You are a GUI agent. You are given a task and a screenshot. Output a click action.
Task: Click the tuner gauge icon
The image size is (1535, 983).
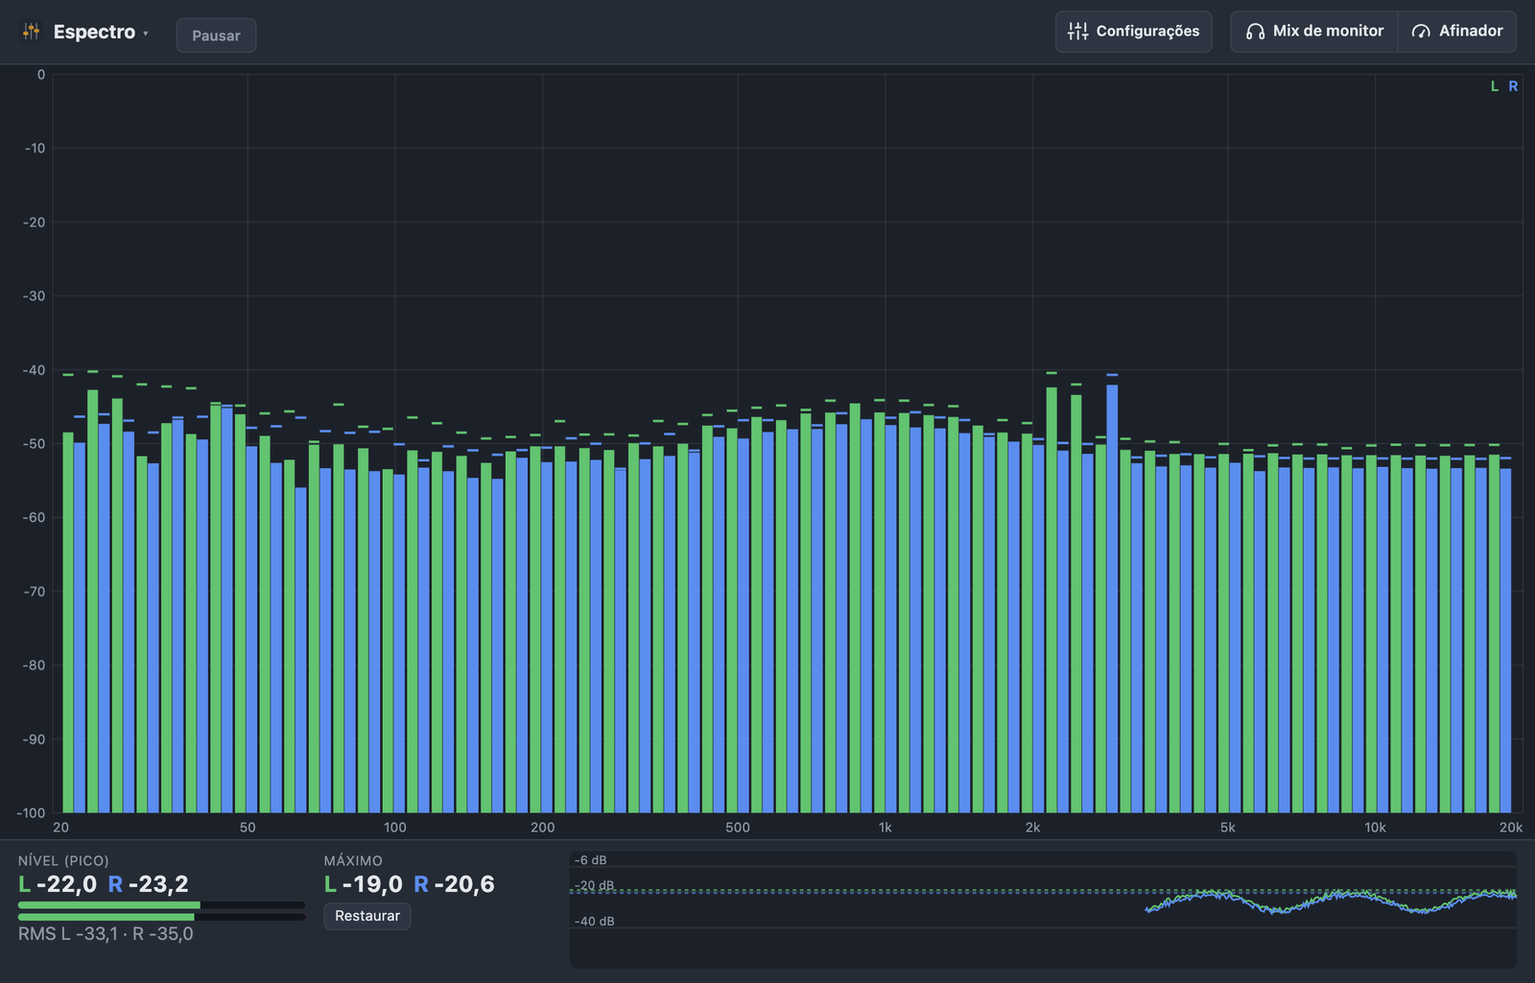coord(1421,32)
